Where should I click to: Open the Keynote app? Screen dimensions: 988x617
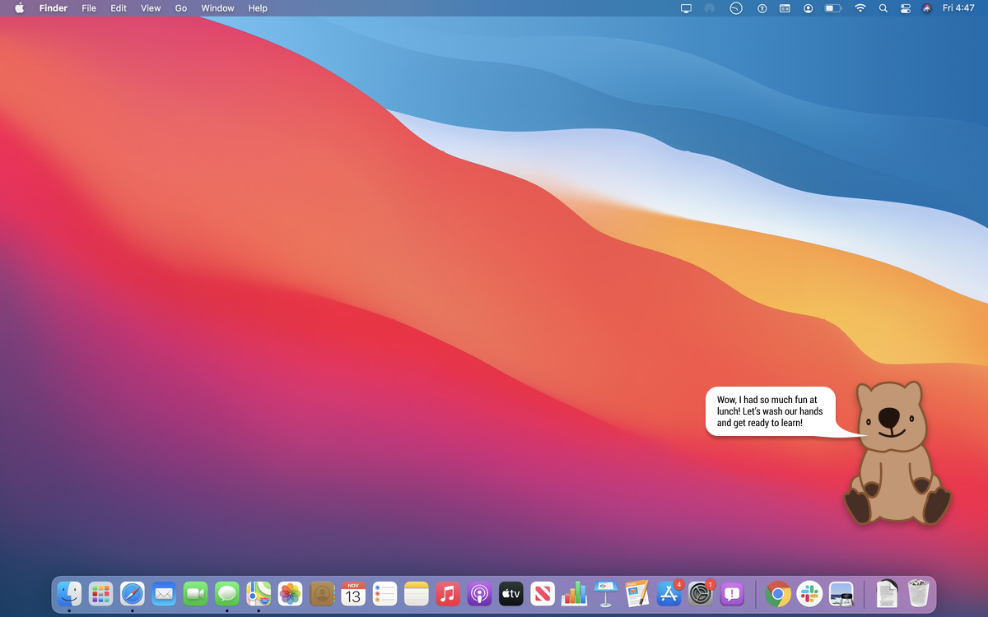tap(605, 593)
